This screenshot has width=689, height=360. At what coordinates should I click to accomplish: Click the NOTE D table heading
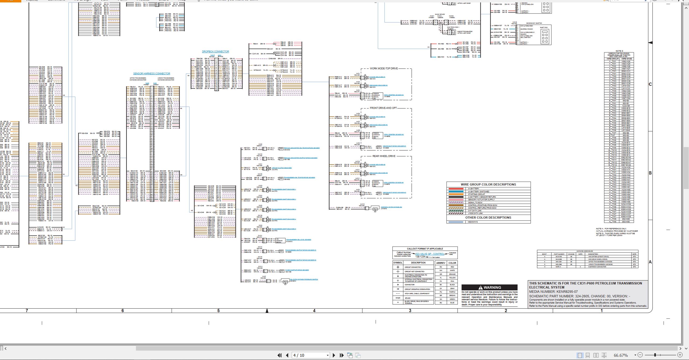(x=619, y=51)
